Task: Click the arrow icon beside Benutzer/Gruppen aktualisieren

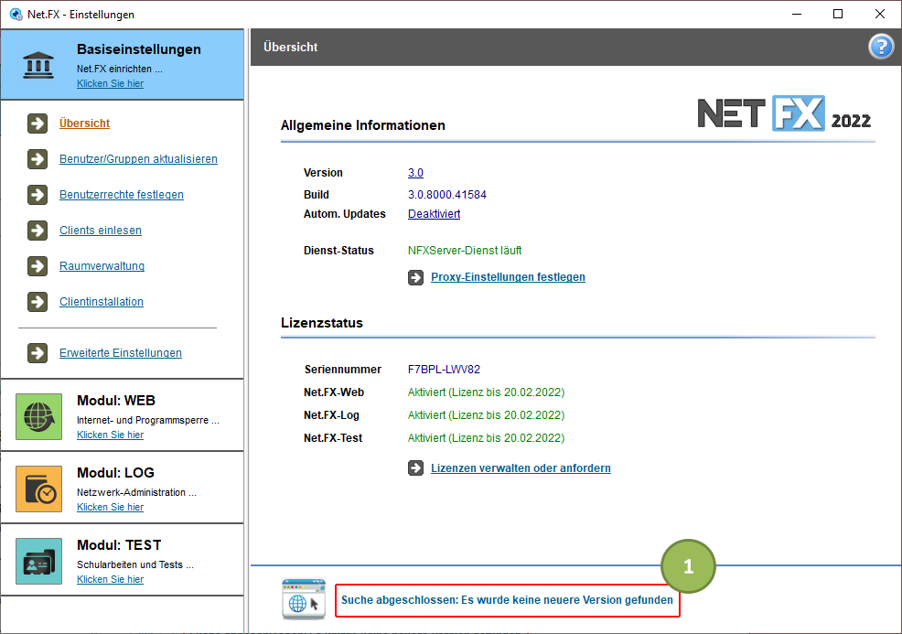Action: [38, 159]
